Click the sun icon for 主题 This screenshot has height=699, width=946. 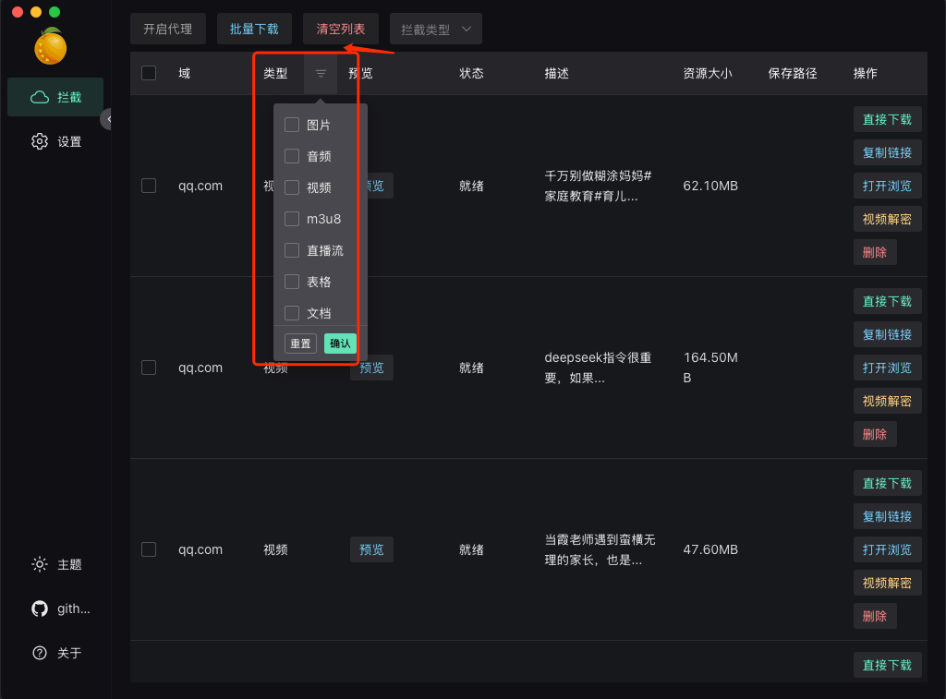[40, 564]
